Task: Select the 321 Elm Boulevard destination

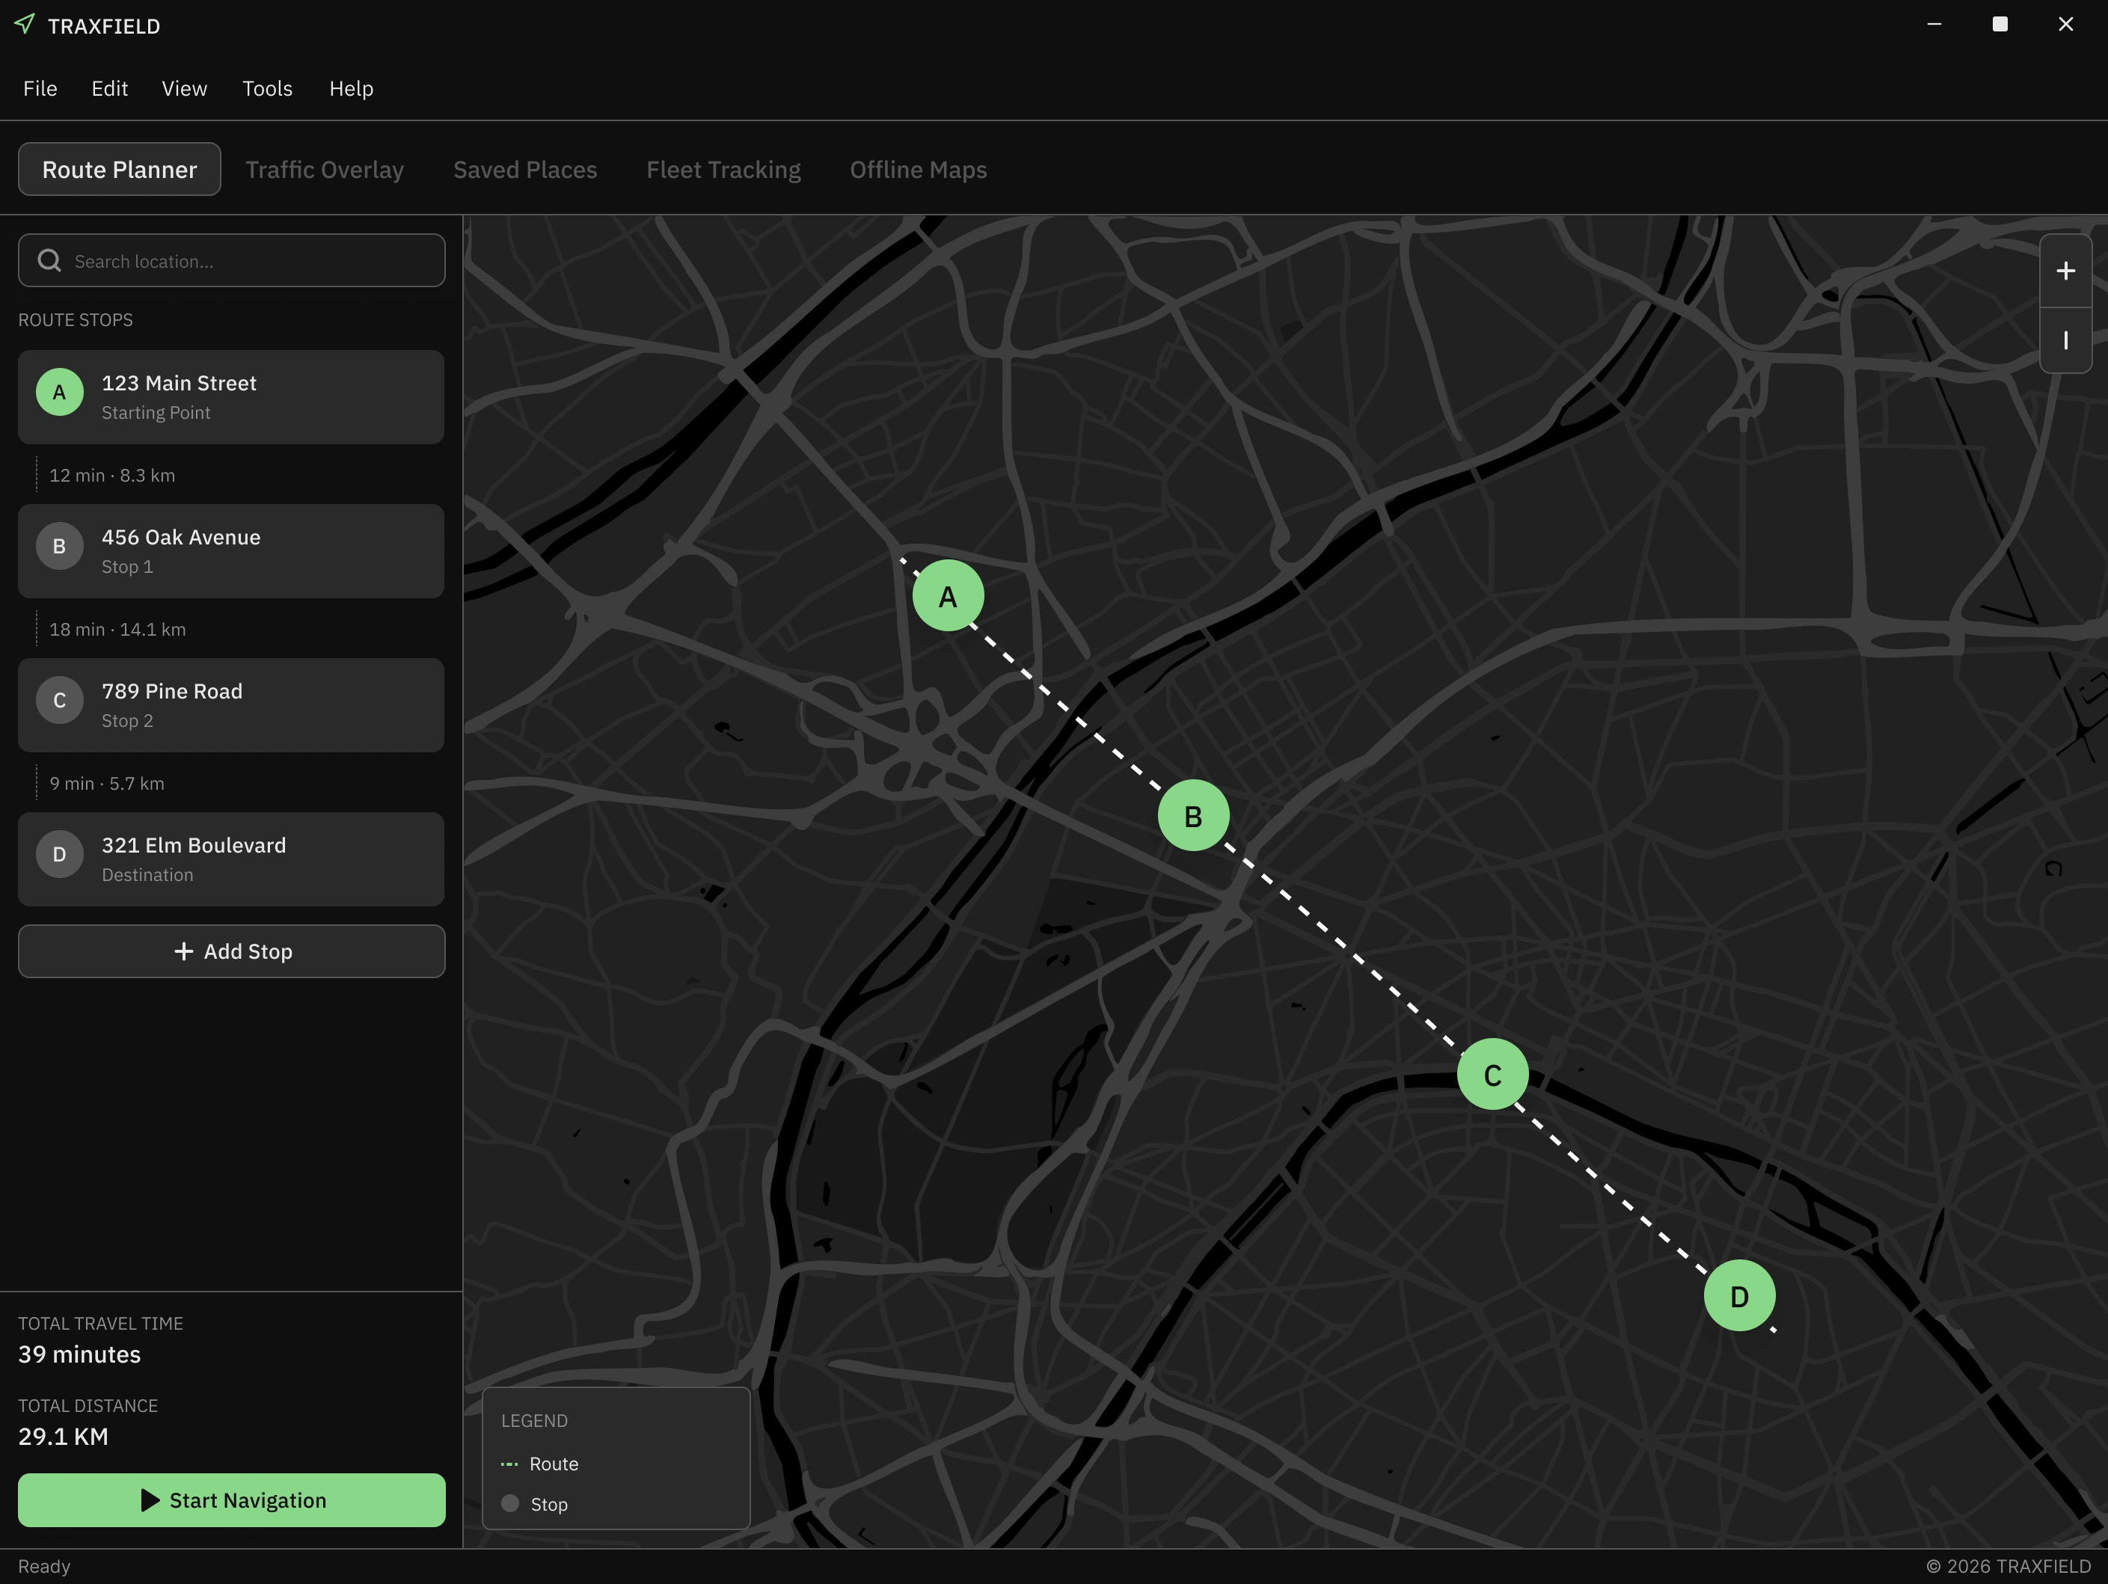Action: (x=232, y=859)
